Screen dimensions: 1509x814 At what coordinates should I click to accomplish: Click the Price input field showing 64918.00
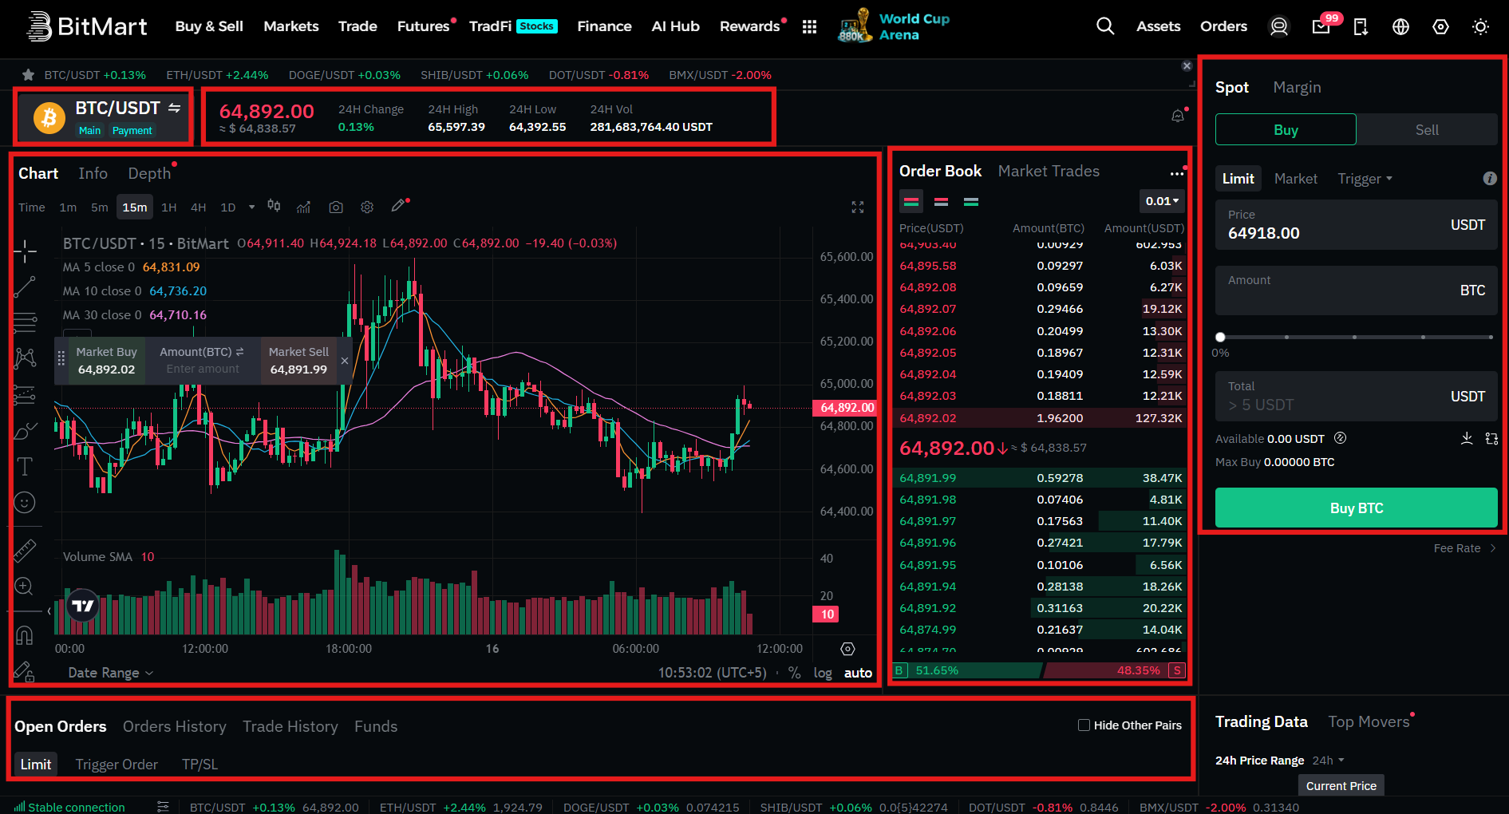click(1357, 225)
